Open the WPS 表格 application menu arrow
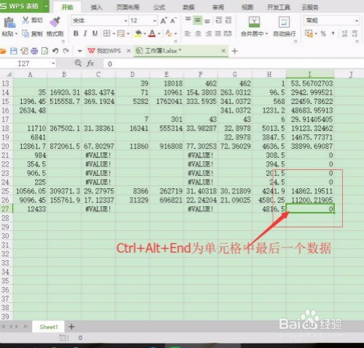The width and height of the screenshot is (364, 348). click(46, 6)
